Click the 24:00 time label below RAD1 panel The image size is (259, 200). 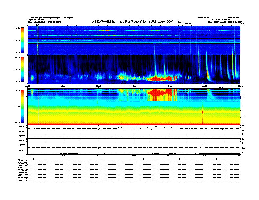[240, 86]
